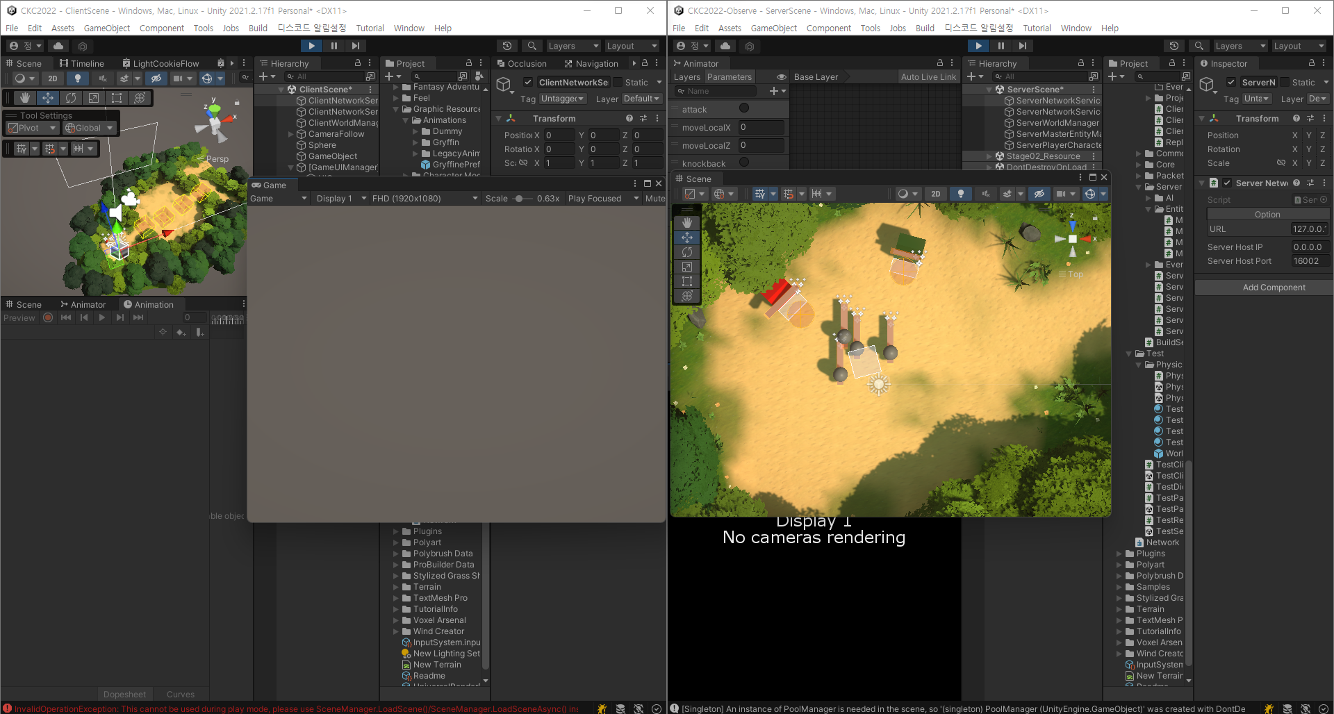The width and height of the screenshot is (1334, 714).
Task: Select the Rotate tool in ServerScene view
Action: 687,252
